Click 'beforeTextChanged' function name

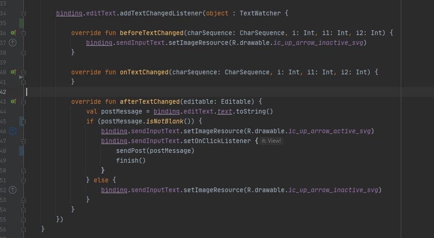[x=151, y=33]
